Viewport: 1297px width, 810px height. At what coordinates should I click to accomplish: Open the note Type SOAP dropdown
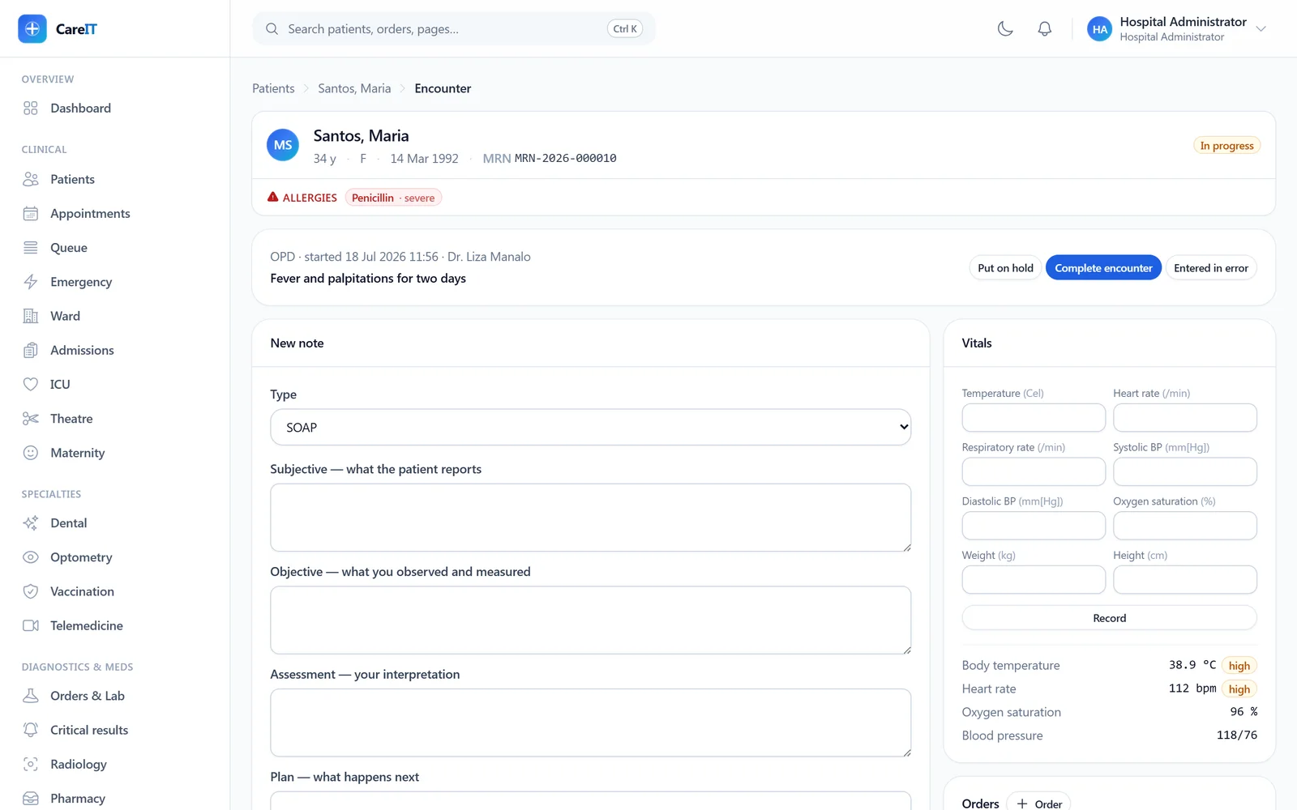point(590,427)
